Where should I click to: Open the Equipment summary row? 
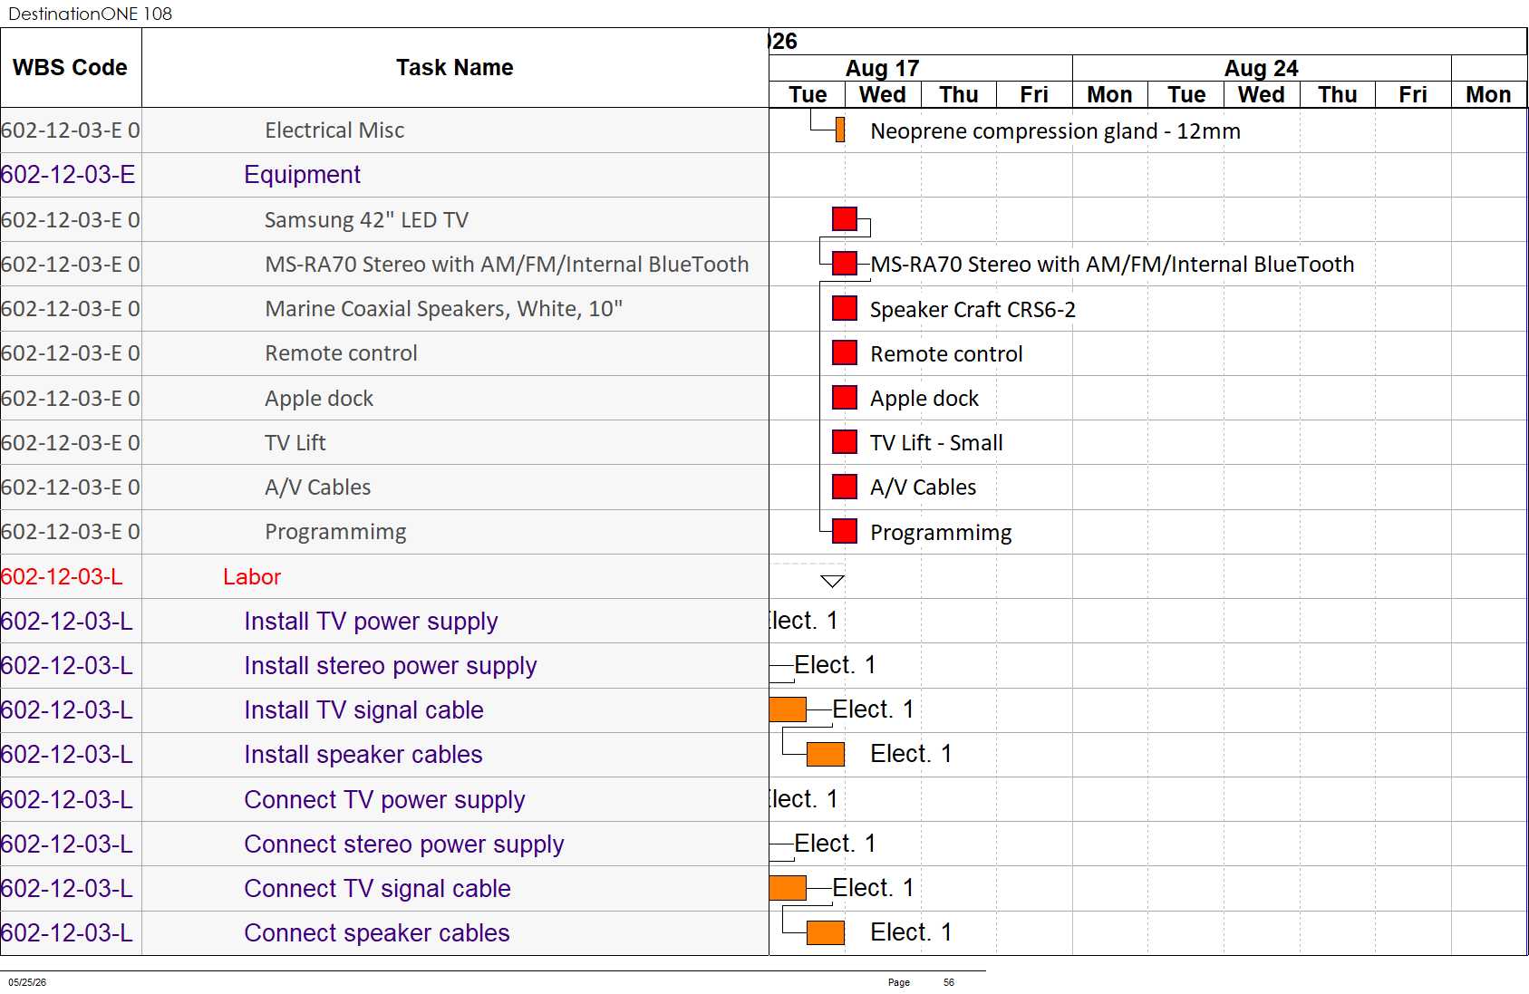(384, 175)
